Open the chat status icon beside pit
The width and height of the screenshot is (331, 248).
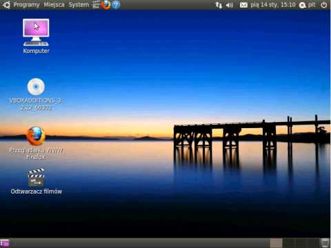pyautogui.click(x=302, y=5)
